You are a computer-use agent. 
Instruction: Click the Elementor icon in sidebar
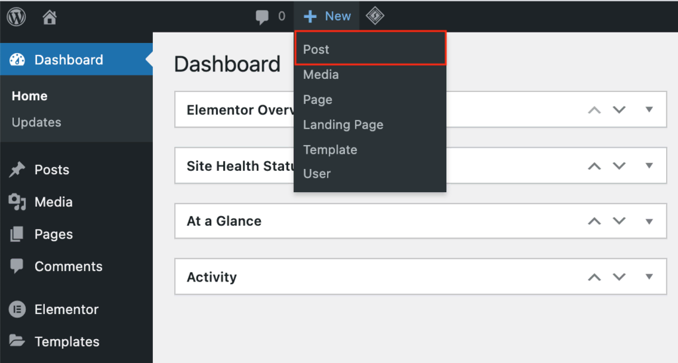click(x=17, y=309)
